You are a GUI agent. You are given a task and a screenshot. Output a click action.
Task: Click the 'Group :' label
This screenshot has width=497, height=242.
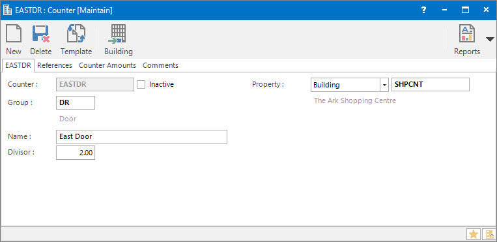click(x=20, y=102)
